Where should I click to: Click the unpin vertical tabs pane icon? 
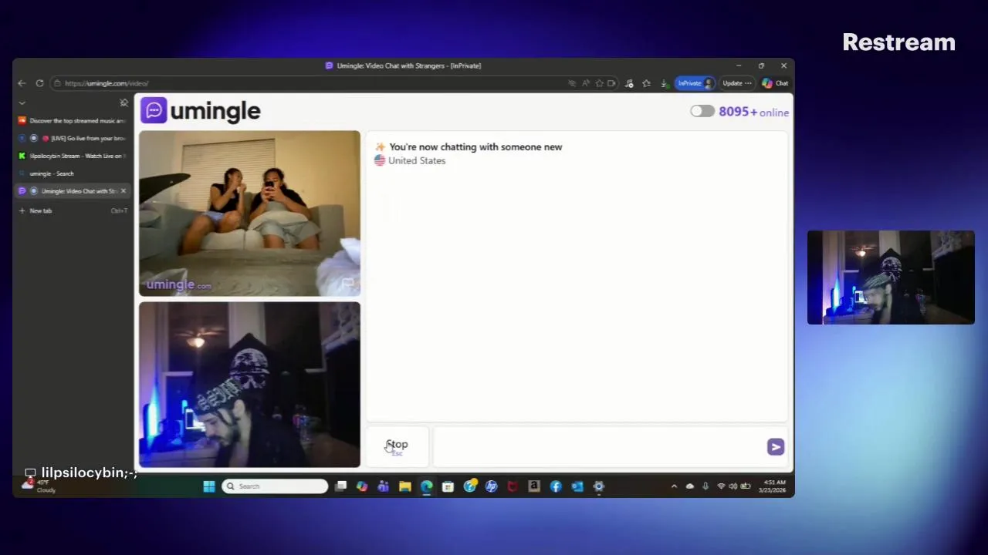click(124, 103)
